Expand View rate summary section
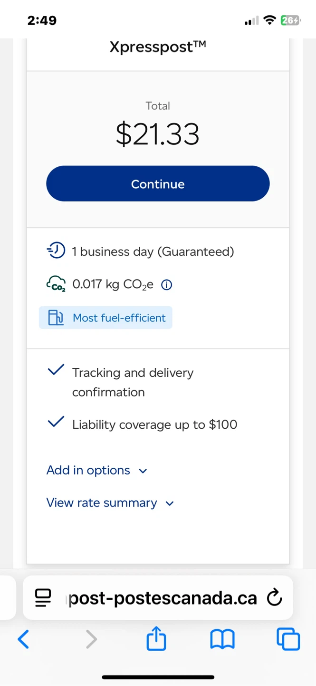Image resolution: width=316 pixels, height=686 pixels. coord(102,503)
